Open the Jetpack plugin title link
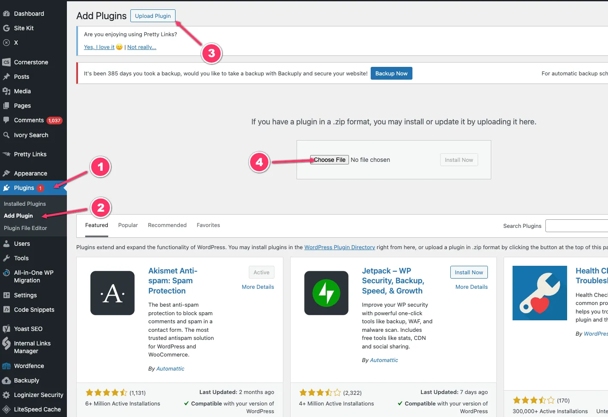 (393, 281)
